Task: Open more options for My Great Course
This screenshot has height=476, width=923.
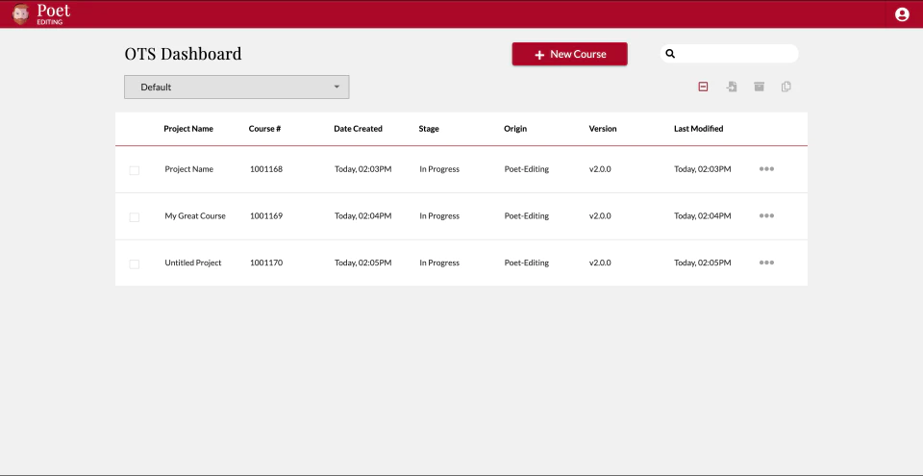Action: tap(766, 215)
